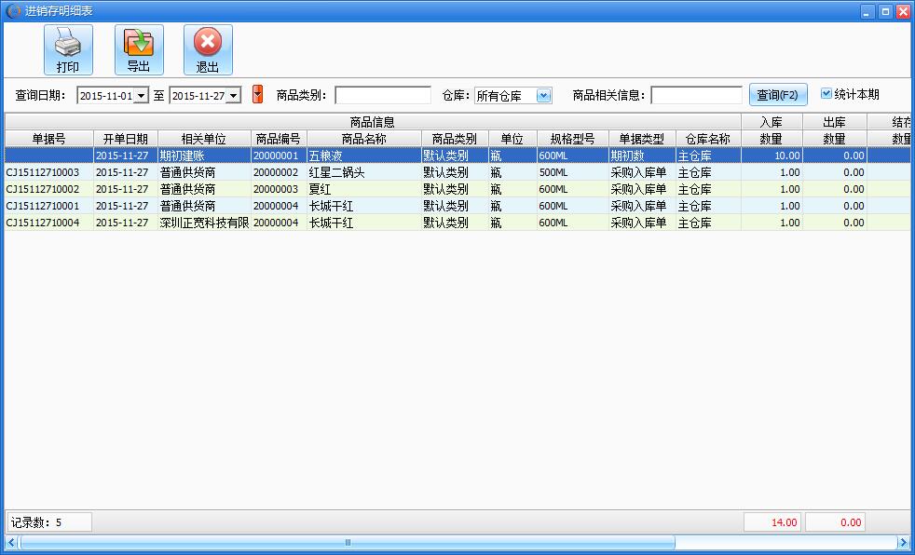The image size is (915, 555).
Task: Click the app icon in title bar
Action: pyautogui.click(x=13, y=10)
